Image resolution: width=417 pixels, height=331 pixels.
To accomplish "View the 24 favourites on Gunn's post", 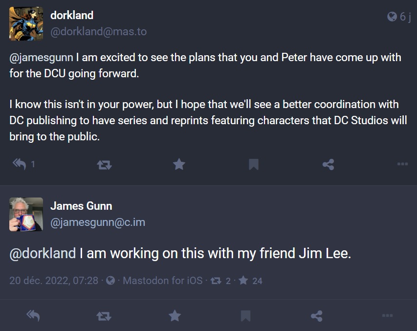I will click(250, 281).
